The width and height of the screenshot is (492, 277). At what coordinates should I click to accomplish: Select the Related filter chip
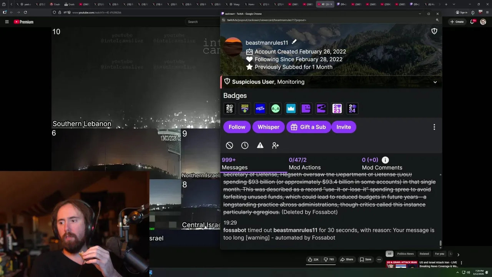click(x=424, y=254)
